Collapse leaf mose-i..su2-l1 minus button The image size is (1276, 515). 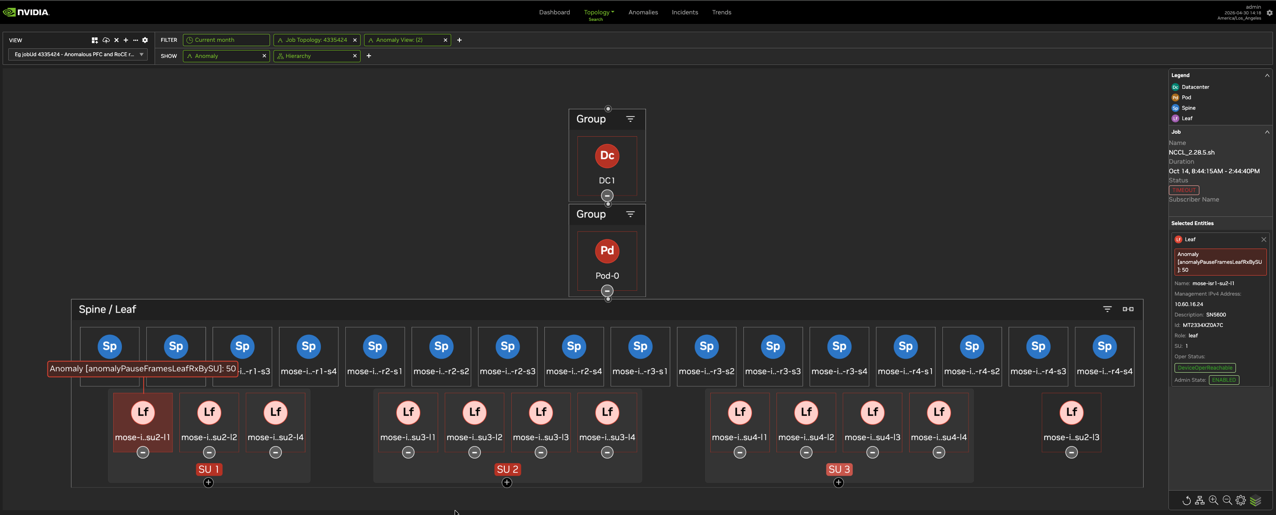click(x=143, y=452)
